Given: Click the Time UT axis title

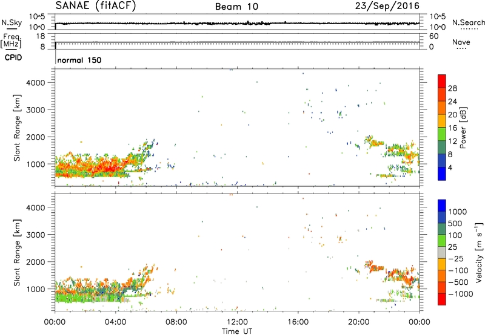Looking at the screenshot, I should (237, 331).
